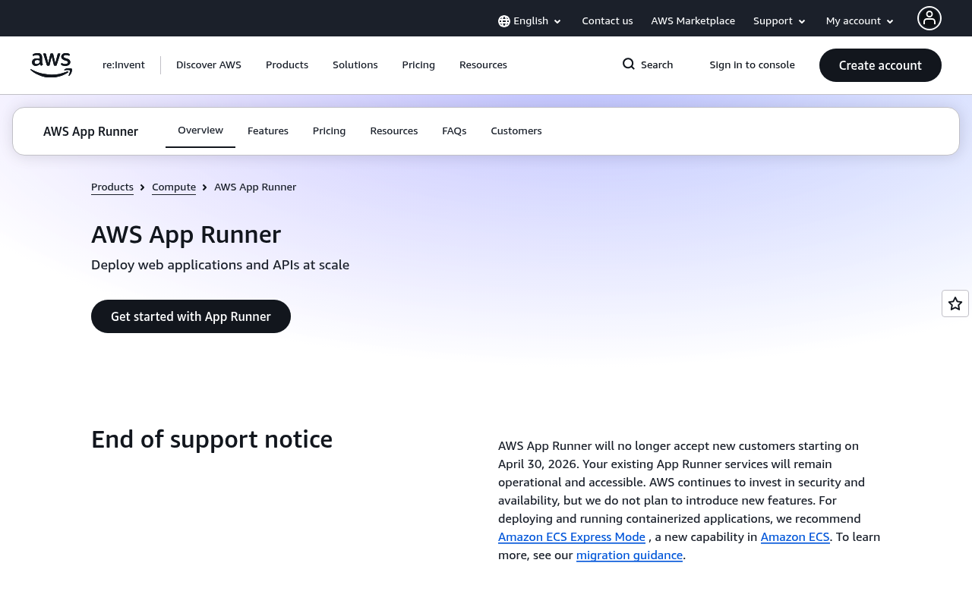Viewport: 972px width, 607px height.
Task: Open the Customers tab
Action: point(516,131)
